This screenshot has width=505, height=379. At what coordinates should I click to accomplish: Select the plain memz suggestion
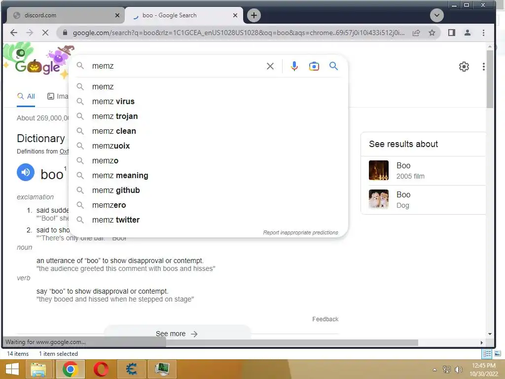click(209, 87)
